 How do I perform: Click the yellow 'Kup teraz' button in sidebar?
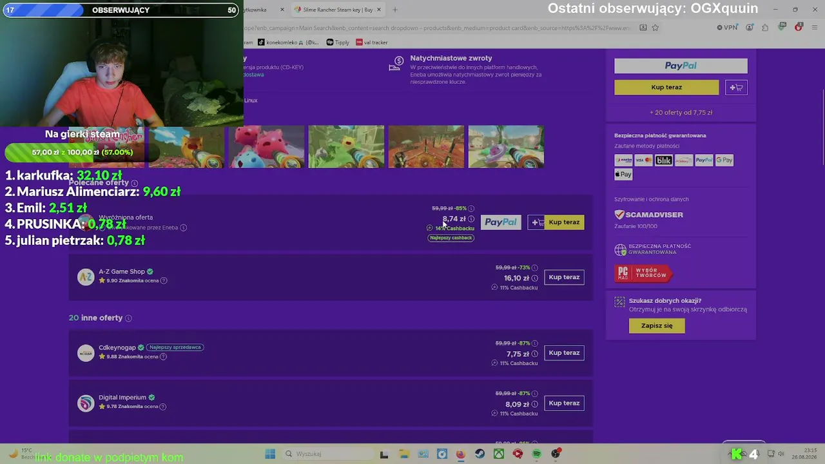(666, 88)
